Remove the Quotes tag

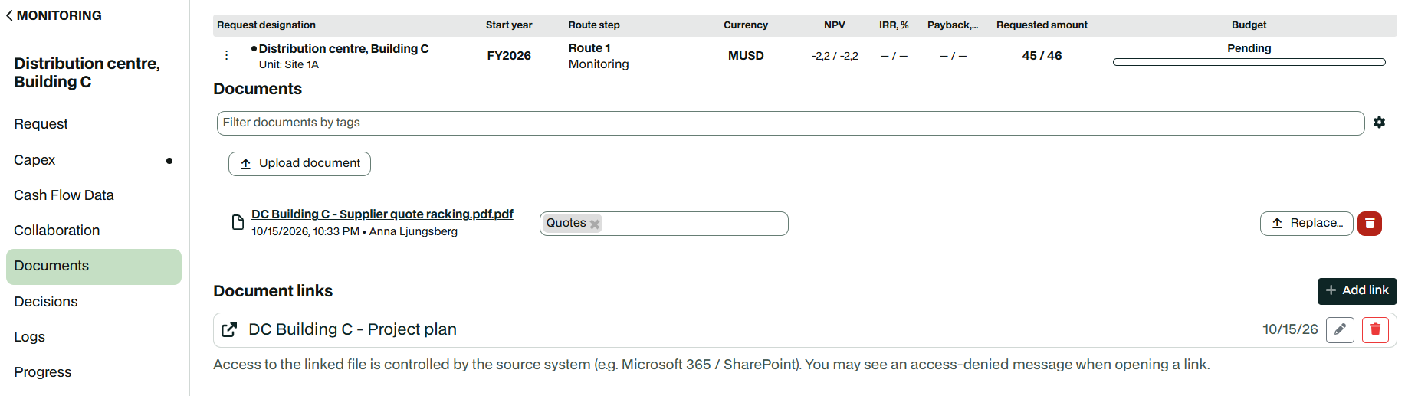pyautogui.click(x=594, y=224)
